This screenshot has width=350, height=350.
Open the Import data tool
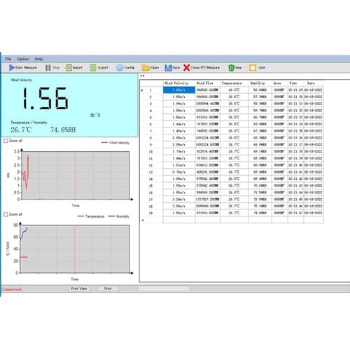(69, 68)
